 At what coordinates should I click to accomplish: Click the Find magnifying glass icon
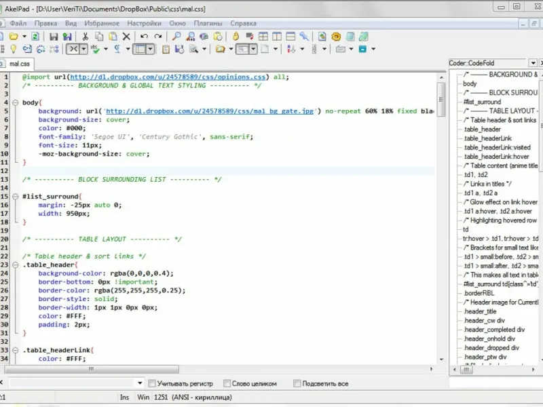(176, 36)
